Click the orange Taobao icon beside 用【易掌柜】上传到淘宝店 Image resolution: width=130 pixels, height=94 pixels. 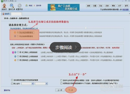pyautogui.click(x=15, y=60)
